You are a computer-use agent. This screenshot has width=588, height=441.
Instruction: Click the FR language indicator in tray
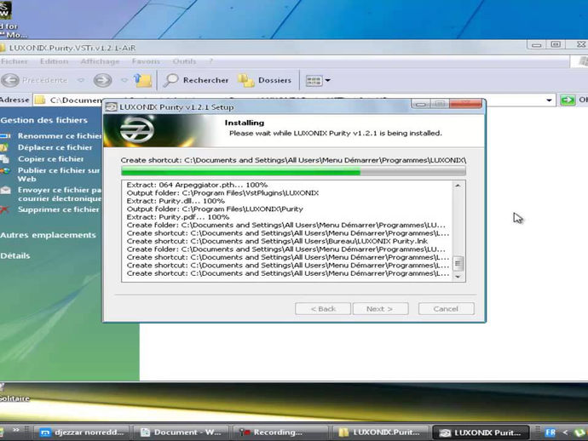551,432
